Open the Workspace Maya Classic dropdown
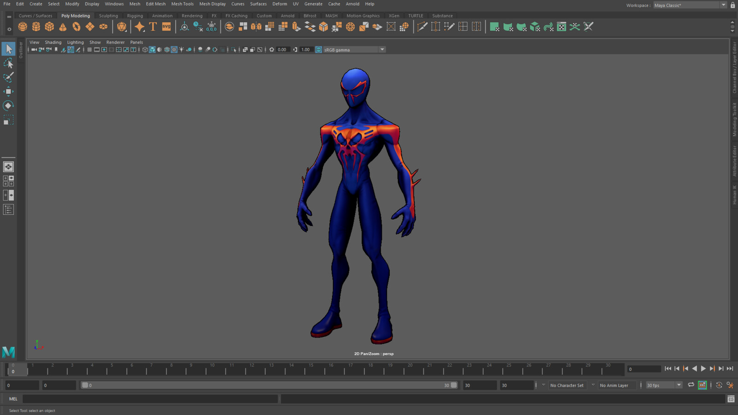The height and width of the screenshot is (415, 738). 690,5
